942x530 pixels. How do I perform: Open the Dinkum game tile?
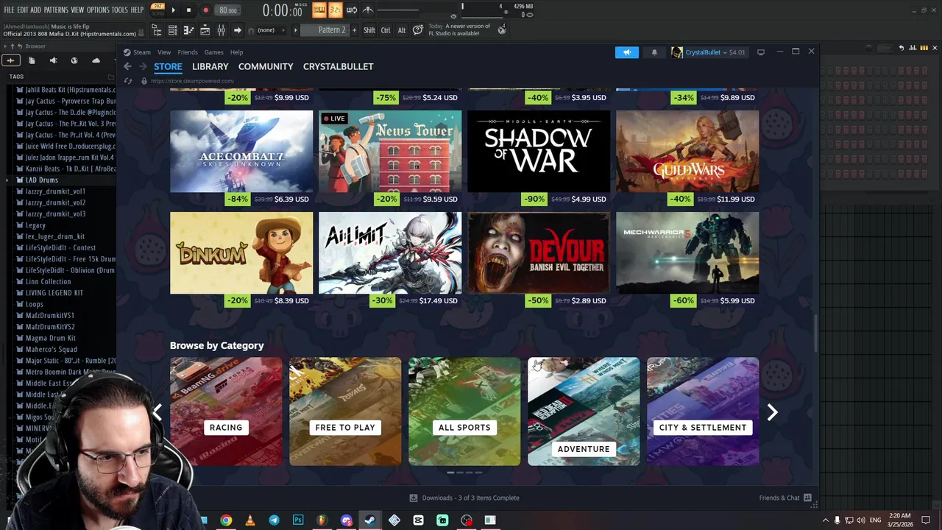coord(241,252)
